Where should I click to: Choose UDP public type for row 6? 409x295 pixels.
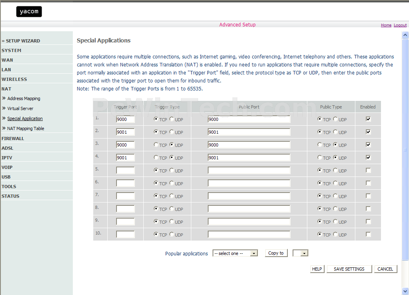(335, 183)
